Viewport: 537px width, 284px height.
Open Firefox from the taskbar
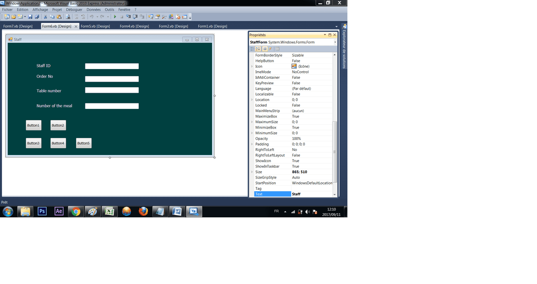(x=143, y=211)
